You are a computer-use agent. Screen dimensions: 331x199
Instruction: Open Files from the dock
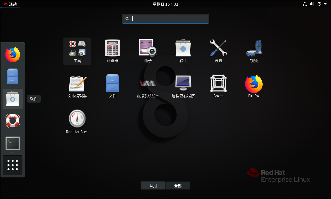[13, 76]
